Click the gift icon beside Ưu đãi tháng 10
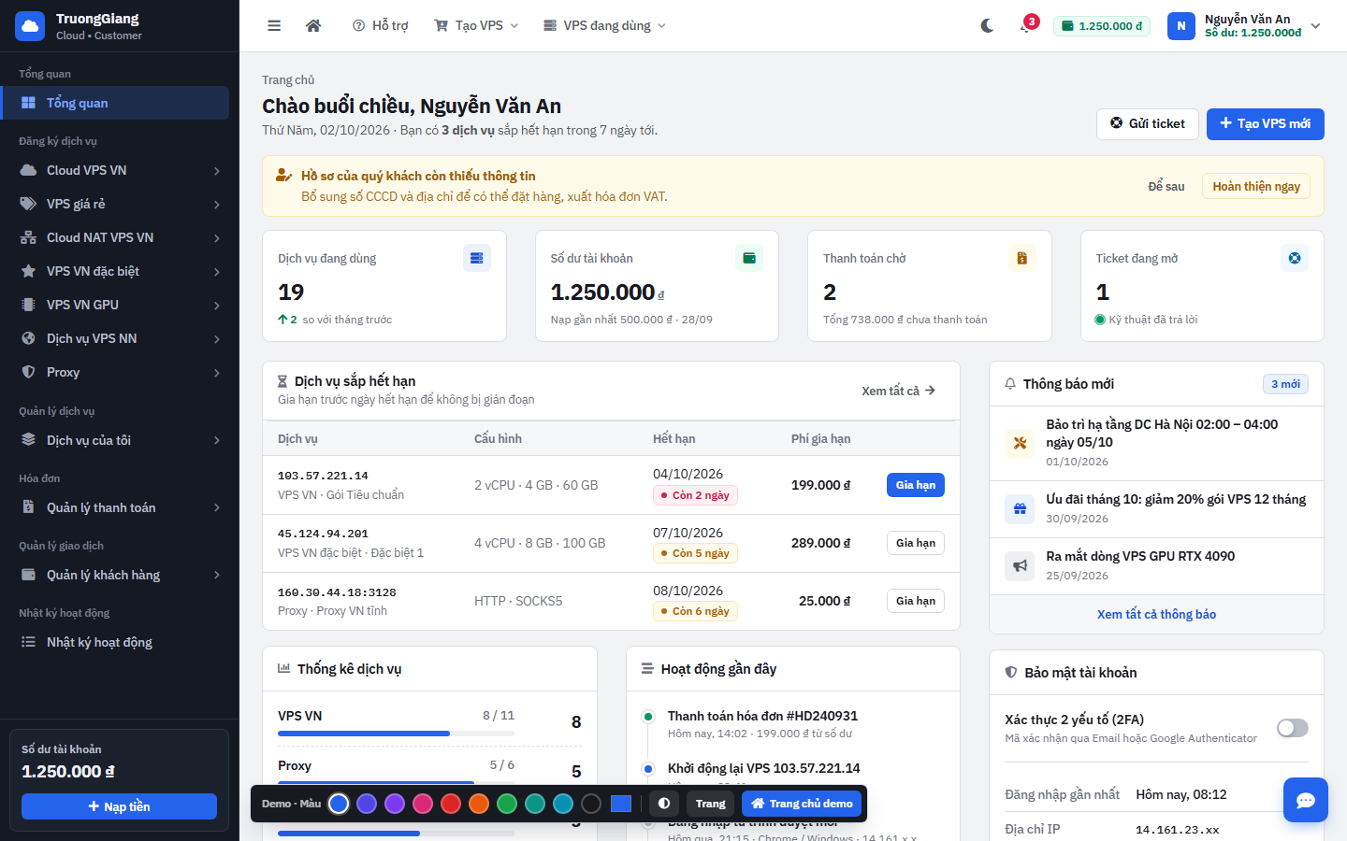1347x841 pixels. [1020, 508]
